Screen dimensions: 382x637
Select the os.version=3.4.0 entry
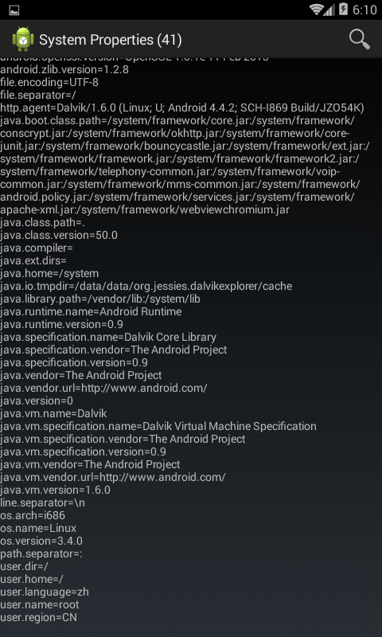click(41, 541)
